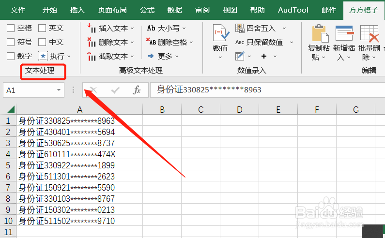This screenshot has width=385, height=238.
Task: Expand the 只保留数值 dropdown arrow
Action: pos(292,42)
